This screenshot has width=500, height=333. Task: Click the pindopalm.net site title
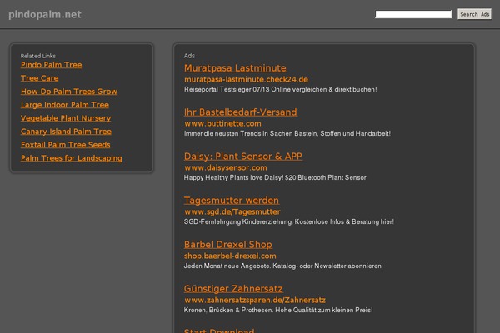[45, 14]
